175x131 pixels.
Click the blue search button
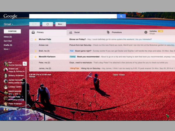[121, 16]
